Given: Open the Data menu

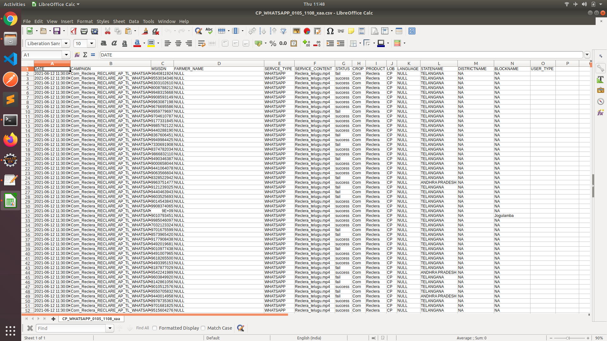Looking at the screenshot, I should point(134,21).
